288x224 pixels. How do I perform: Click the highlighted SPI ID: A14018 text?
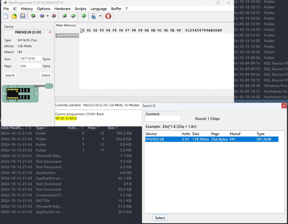pos(66,118)
